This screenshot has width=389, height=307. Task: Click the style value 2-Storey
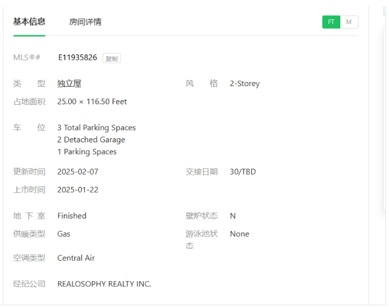(245, 84)
